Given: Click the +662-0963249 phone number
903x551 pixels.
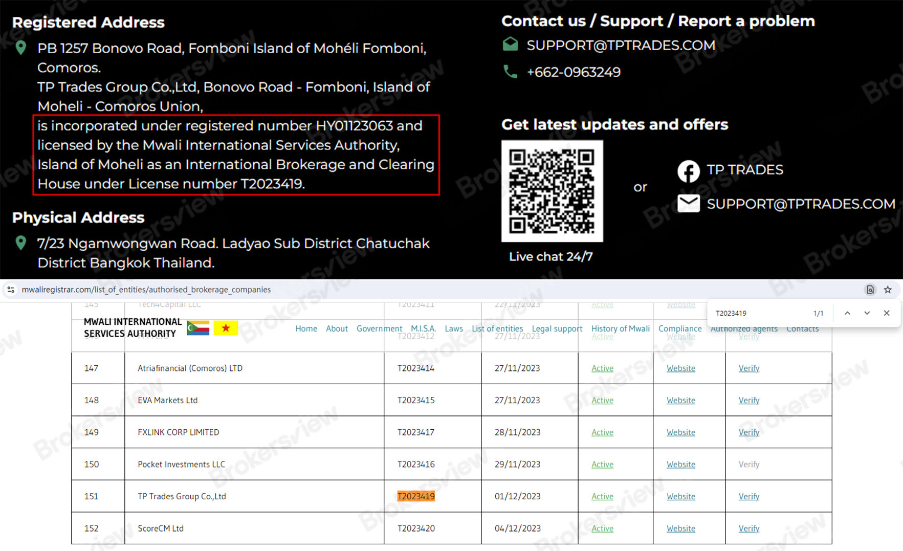Looking at the screenshot, I should (574, 72).
